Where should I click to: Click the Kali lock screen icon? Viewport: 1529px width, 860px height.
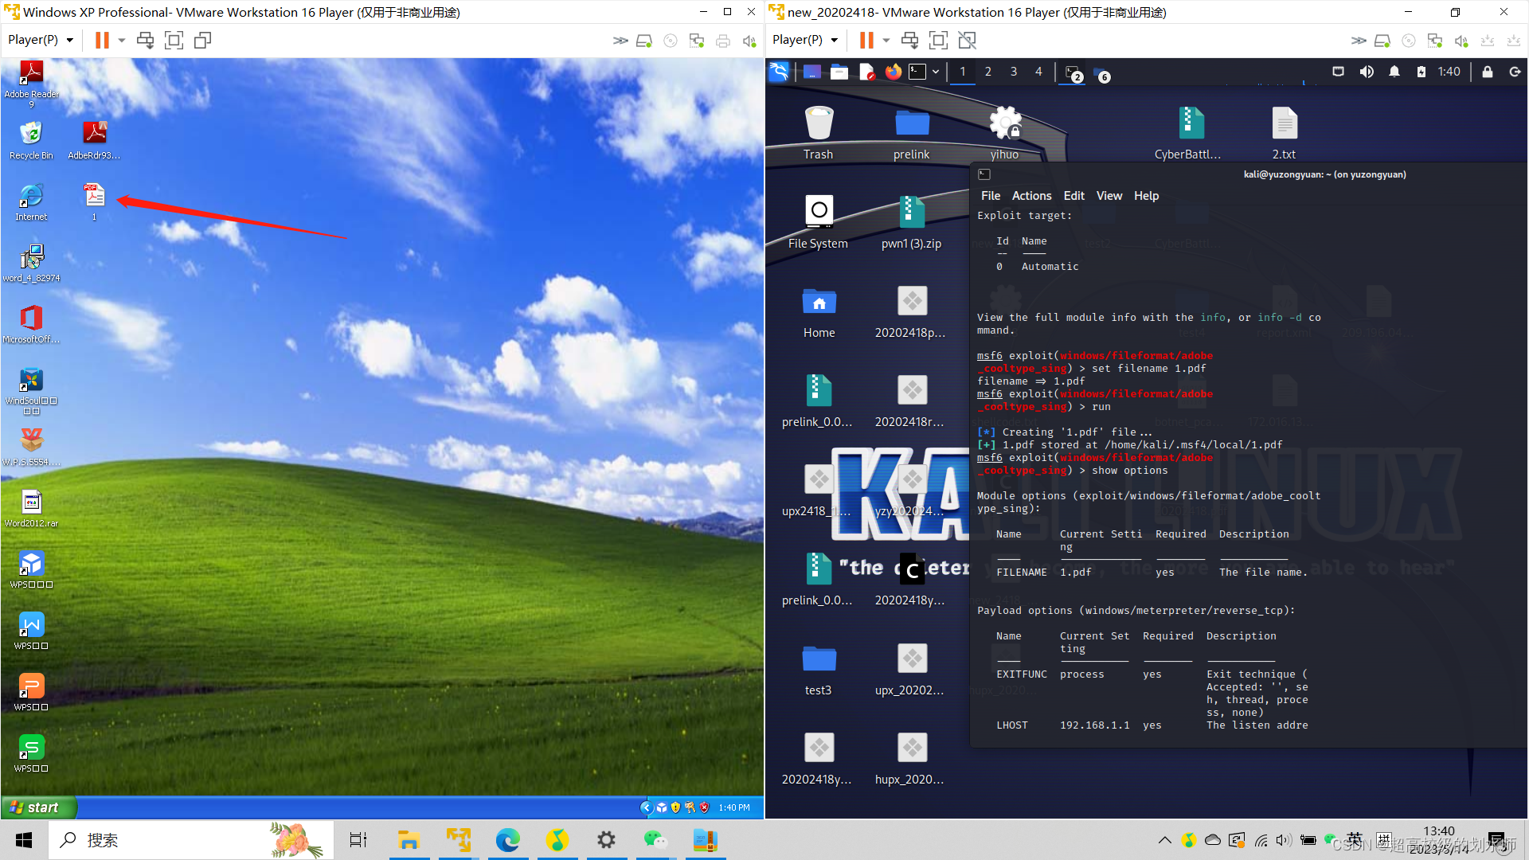[1487, 72]
